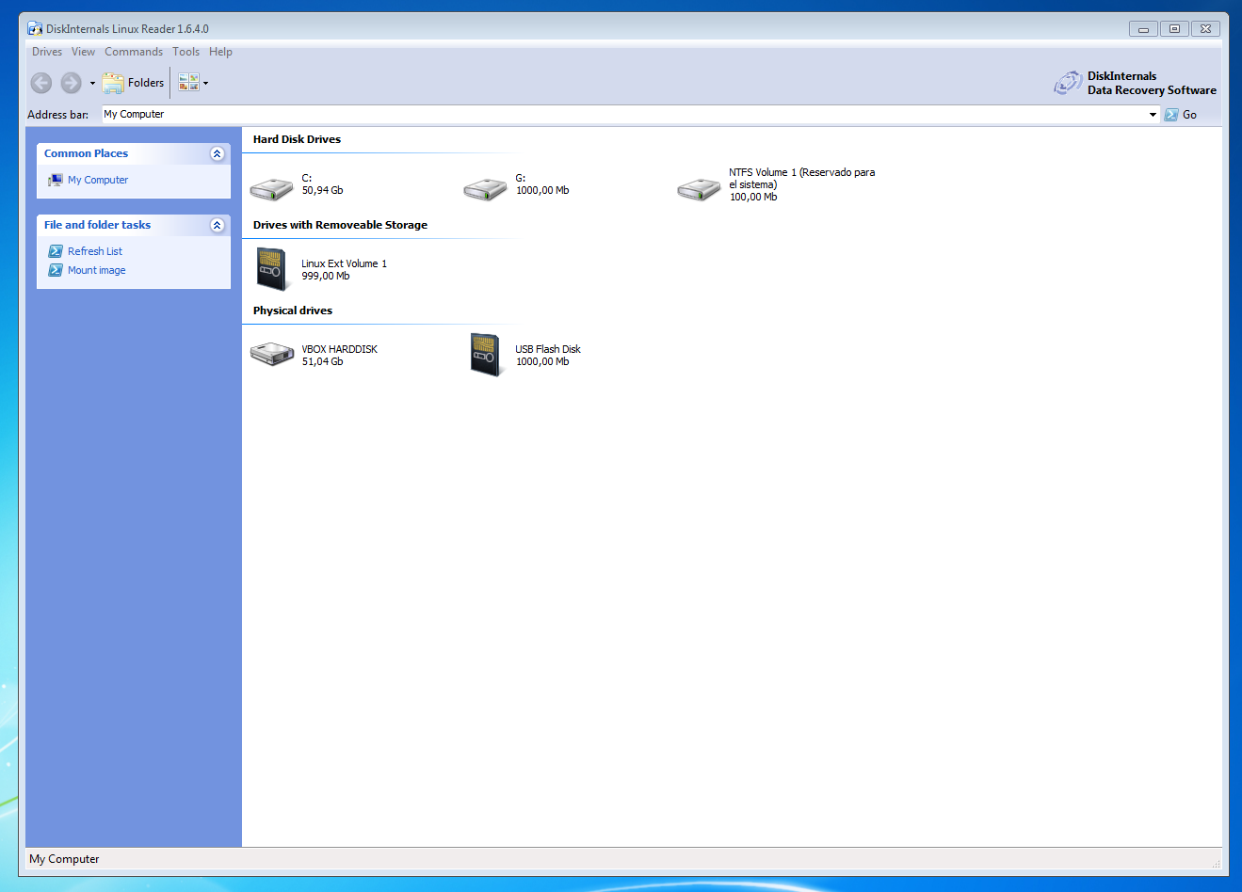Click the Forward navigation arrow
Image resolution: width=1242 pixels, height=892 pixels.
(72, 83)
